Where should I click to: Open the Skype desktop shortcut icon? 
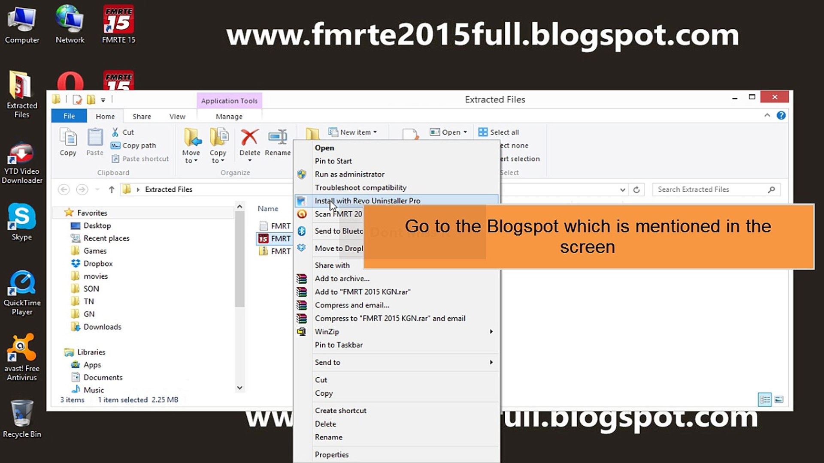(x=21, y=216)
